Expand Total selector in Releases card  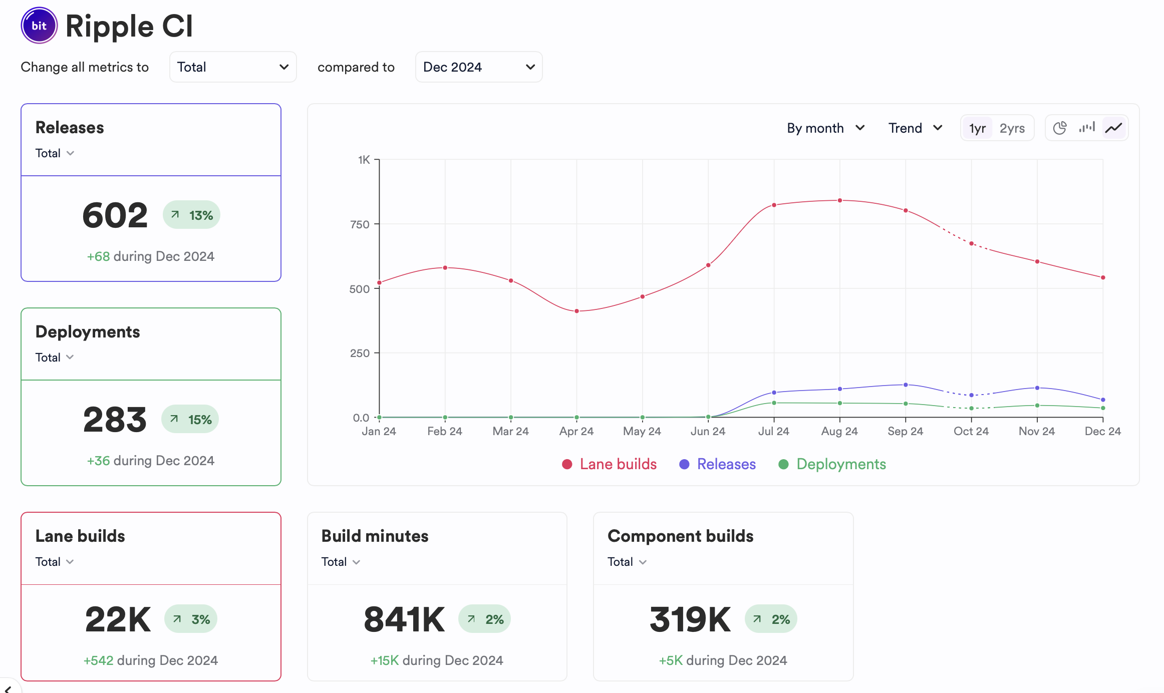click(55, 153)
